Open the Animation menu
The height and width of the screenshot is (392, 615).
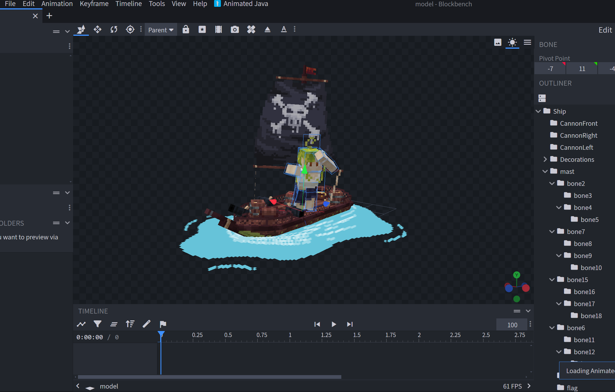pyautogui.click(x=57, y=4)
